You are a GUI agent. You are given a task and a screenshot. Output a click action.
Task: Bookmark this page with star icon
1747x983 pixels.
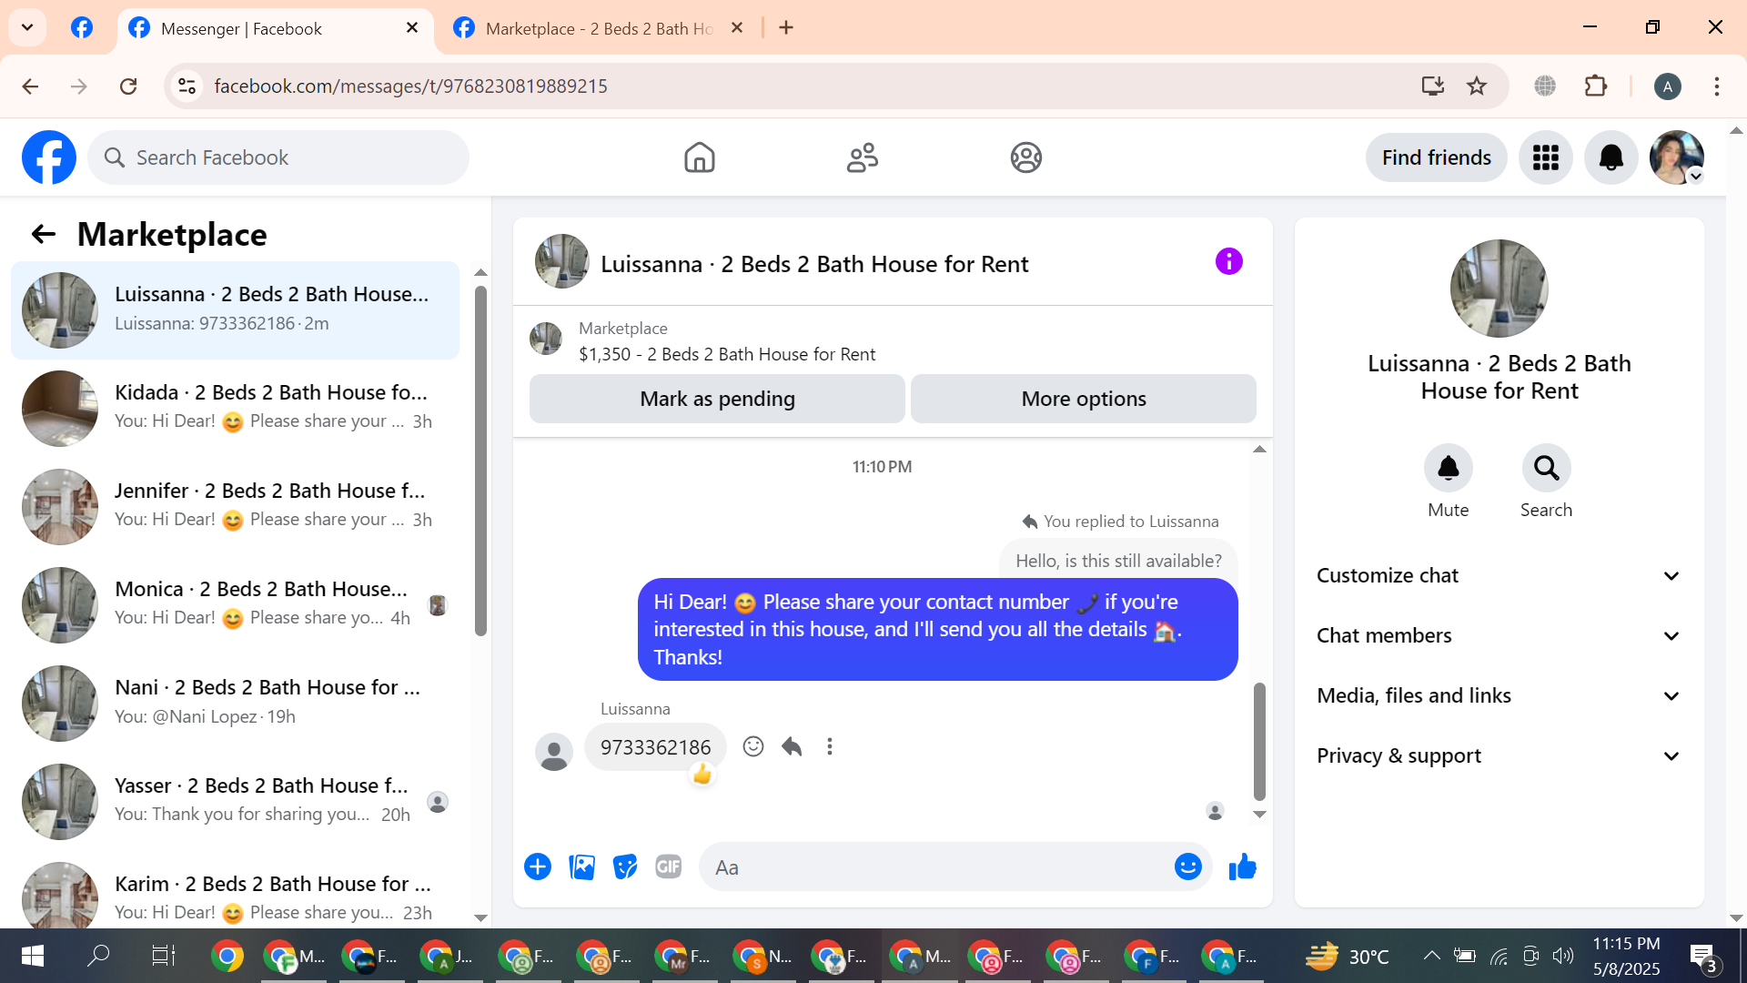coord(1477,86)
